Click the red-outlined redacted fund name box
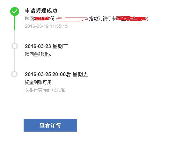This screenshot has width=176, height=145. (x=72, y=19)
